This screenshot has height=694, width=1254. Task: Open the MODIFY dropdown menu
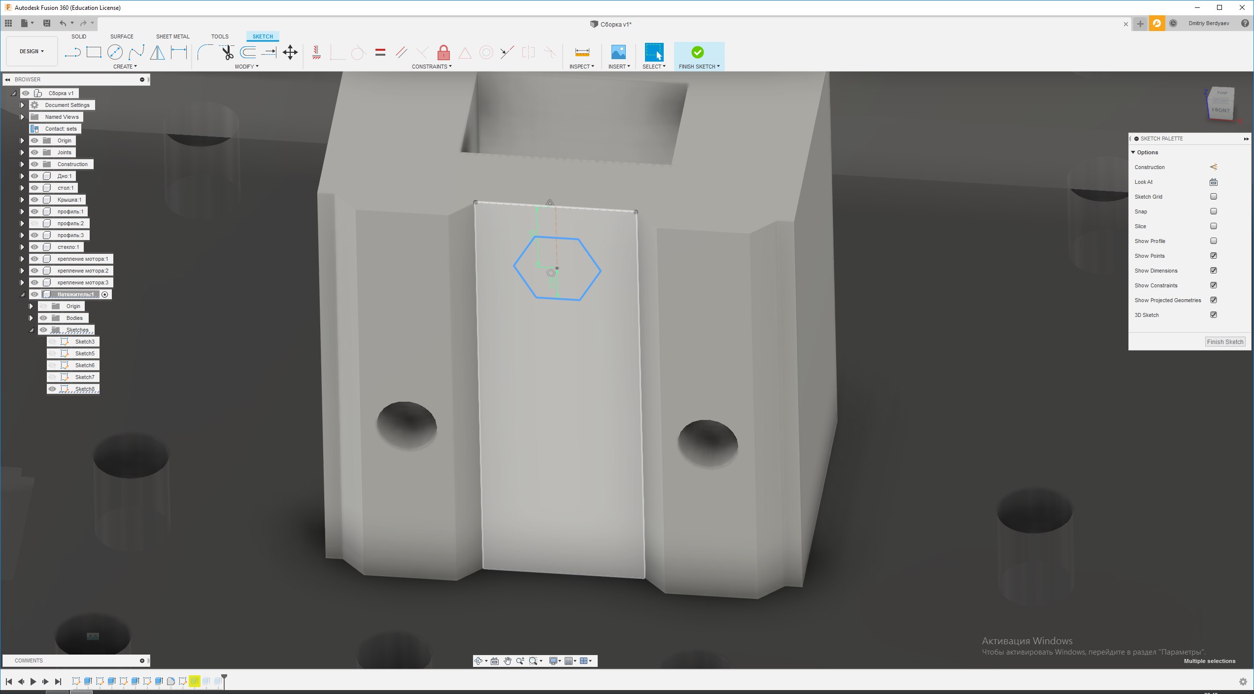click(x=246, y=67)
